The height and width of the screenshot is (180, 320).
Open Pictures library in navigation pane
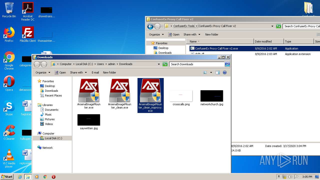coord(49,119)
